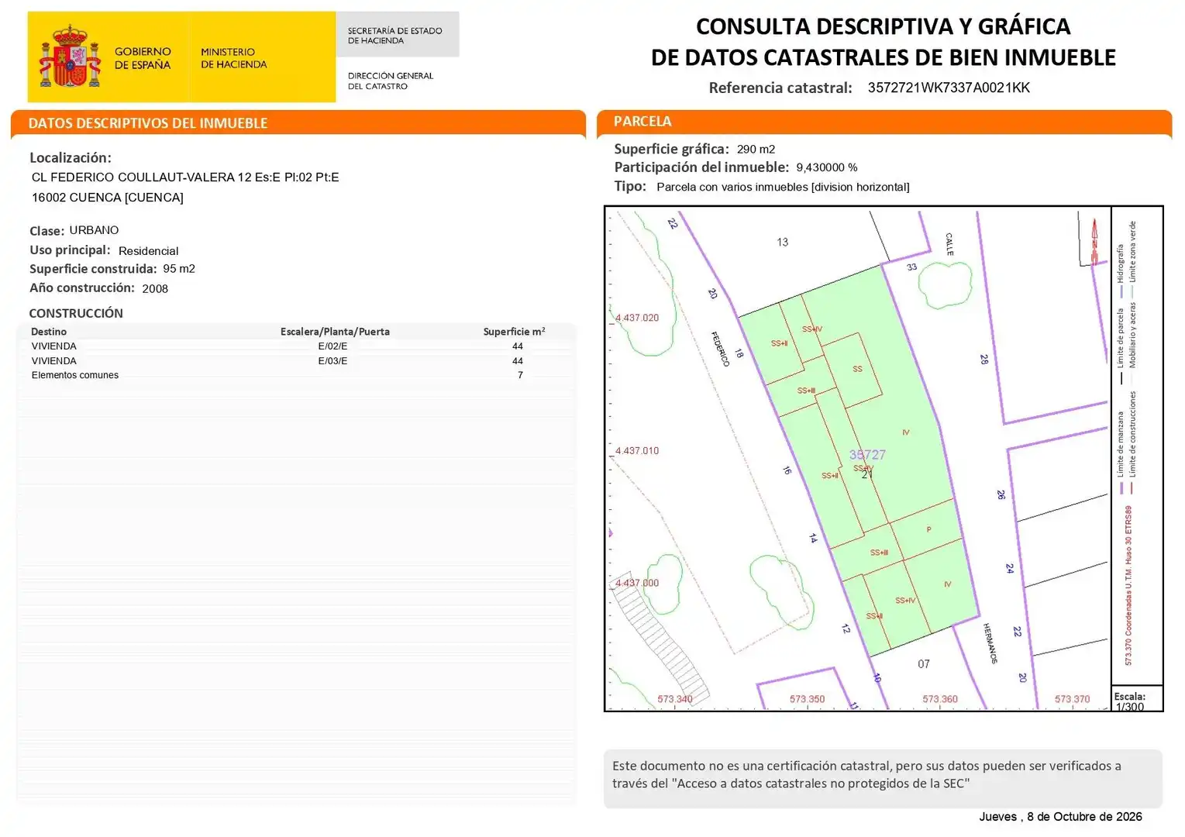Select the address line CL FEDERICO COULLAUT-VALERA 12
1185x837 pixels.
(x=185, y=177)
